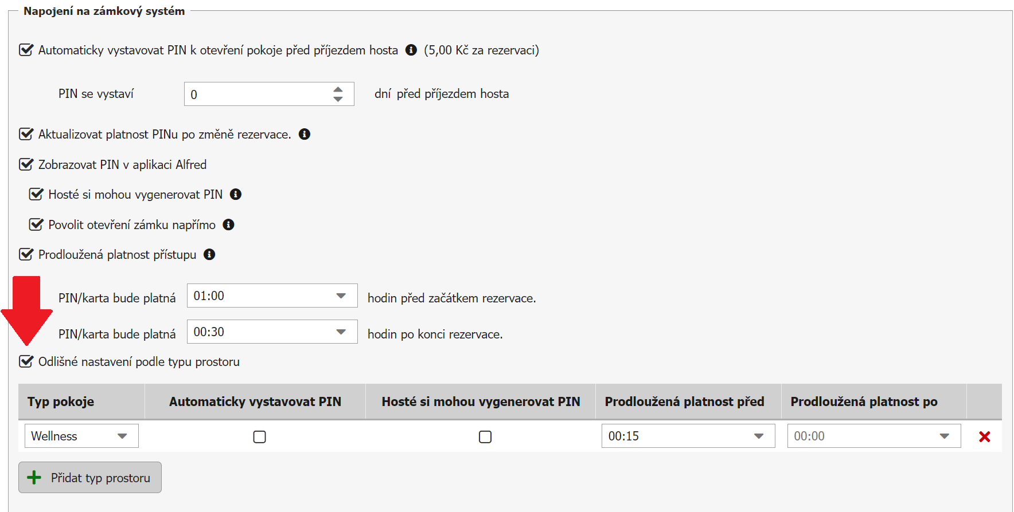The height and width of the screenshot is (512, 1014).
Task: Toggle Zobrazovat PIN v aplikaci Alfred checkbox
Action: (26, 164)
